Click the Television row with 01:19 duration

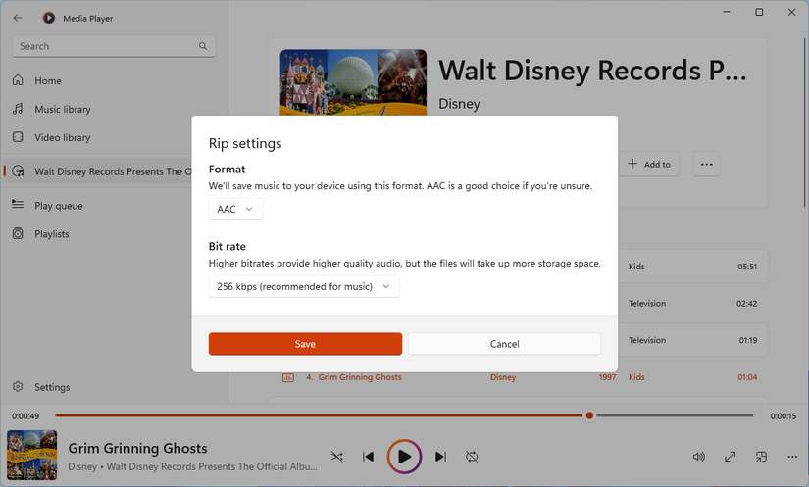[x=693, y=340]
